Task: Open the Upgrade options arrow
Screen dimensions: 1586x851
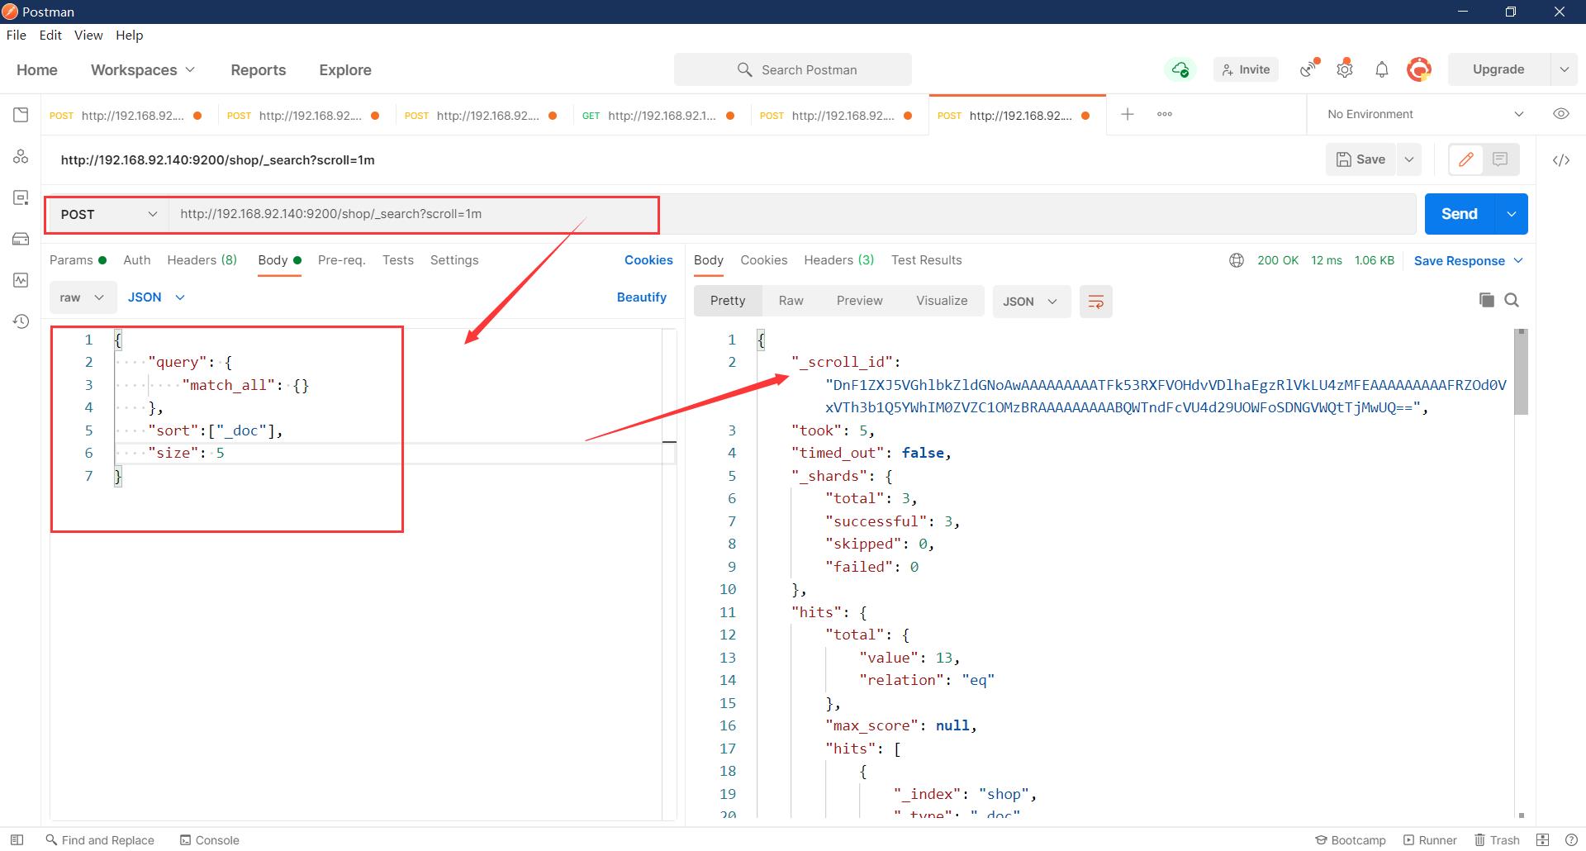Action: (1564, 69)
